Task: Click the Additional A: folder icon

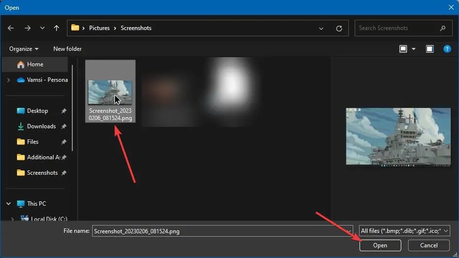Action: [20, 157]
